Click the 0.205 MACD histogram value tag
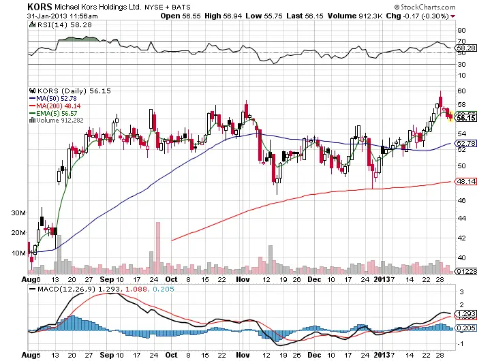 [465, 328]
